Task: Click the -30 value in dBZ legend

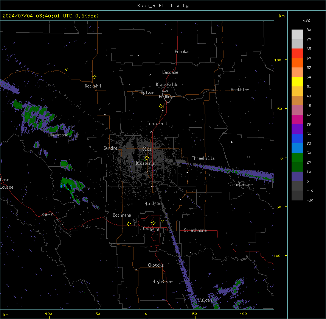Action: point(310,200)
